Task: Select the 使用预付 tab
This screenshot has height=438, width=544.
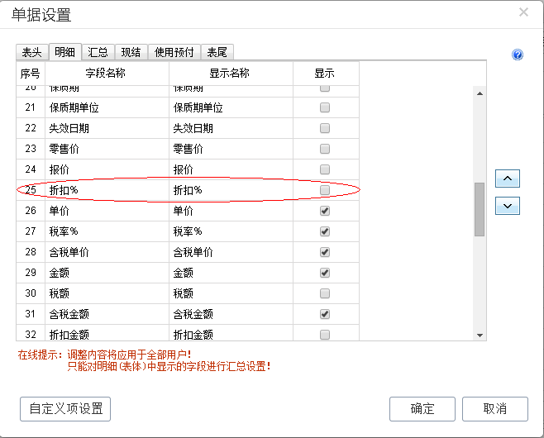Action: (x=174, y=52)
